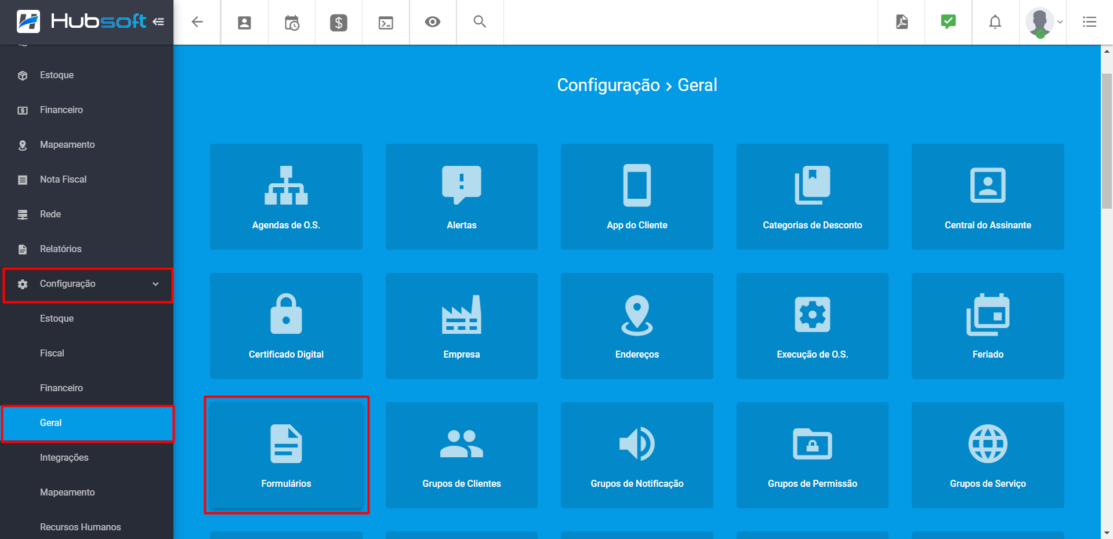Open the Empresa tile
This screenshot has height=539, width=1113.
click(462, 326)
